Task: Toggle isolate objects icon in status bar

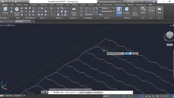Action: 167,96
